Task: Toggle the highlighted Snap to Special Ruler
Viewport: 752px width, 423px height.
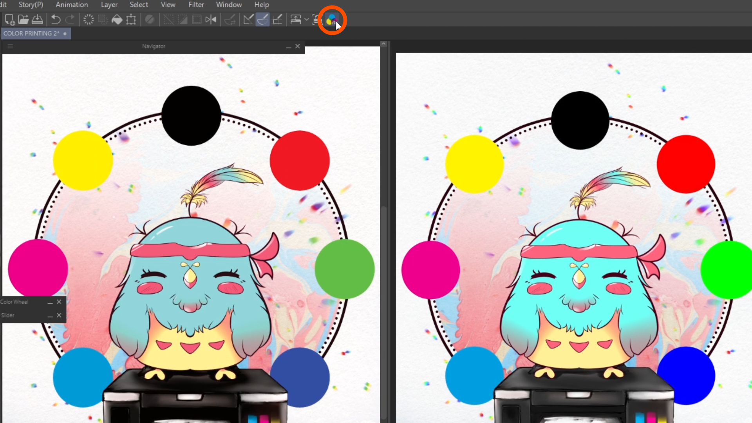Action: 262,20
